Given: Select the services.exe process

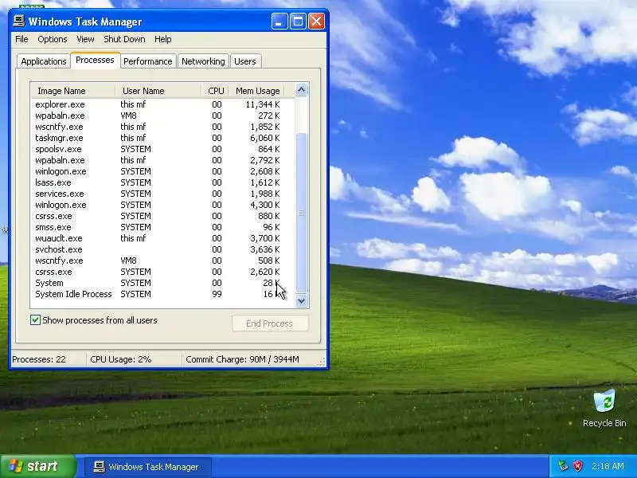Looking at the screenshot, I should 162,194.
